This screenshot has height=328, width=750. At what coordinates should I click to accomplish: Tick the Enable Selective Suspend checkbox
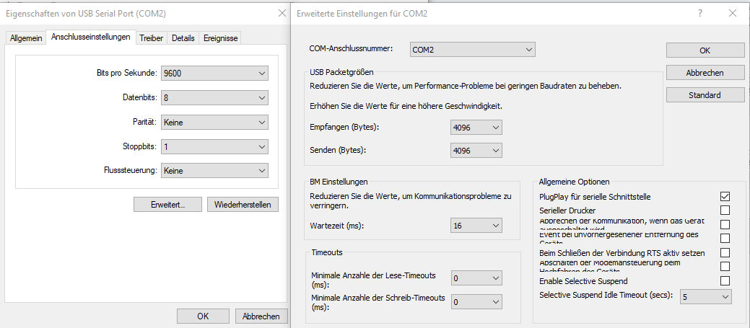pyautogui.click(x=725, y=280)
